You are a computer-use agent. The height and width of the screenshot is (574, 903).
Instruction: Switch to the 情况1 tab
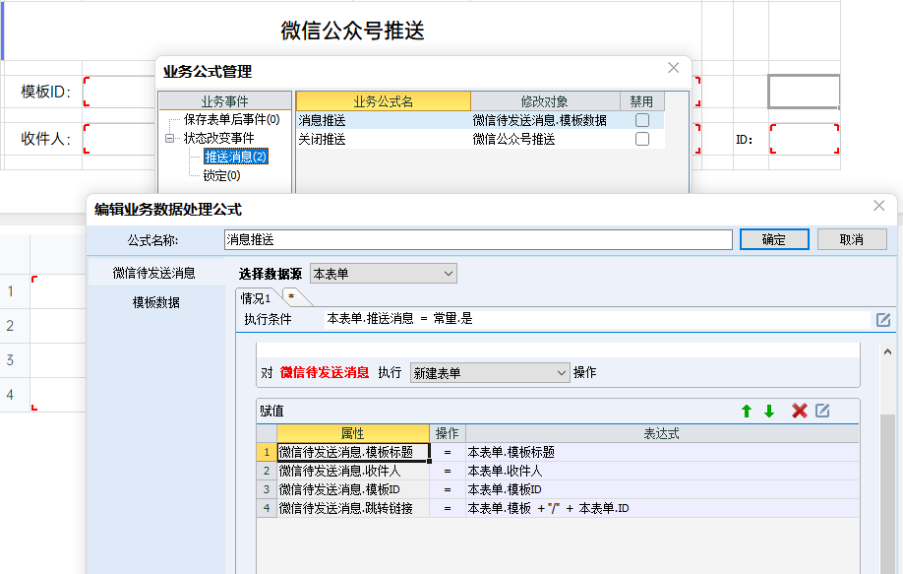click(x=257, y=298)
